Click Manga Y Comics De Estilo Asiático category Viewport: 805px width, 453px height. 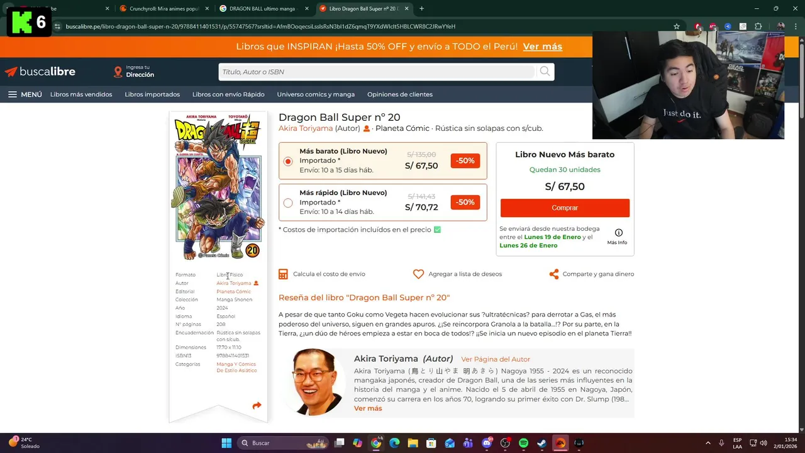point(236,367)
